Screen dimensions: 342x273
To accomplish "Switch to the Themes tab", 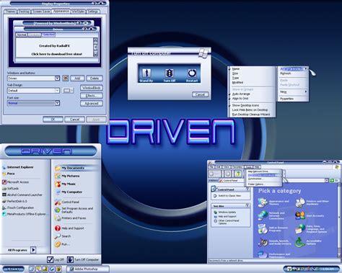I will click(x=10, y=12).
